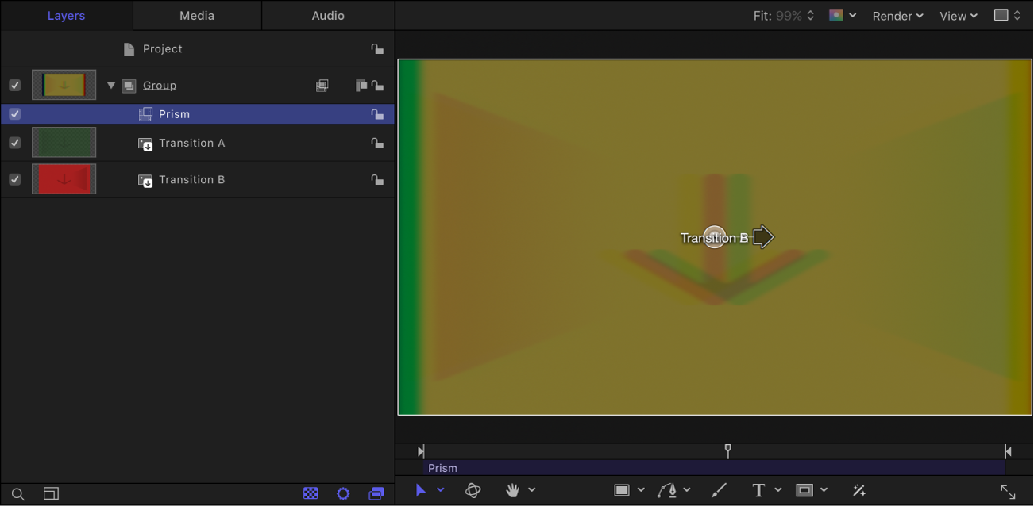Select the Rectangle Mask tool

coord(806,490)
